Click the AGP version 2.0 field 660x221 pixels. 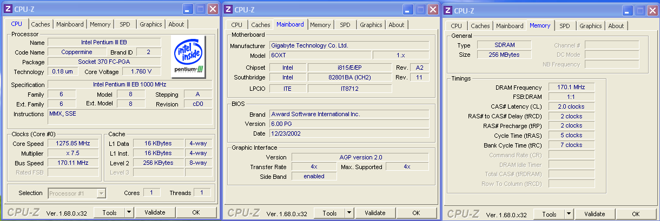click(x=360, y=157)
